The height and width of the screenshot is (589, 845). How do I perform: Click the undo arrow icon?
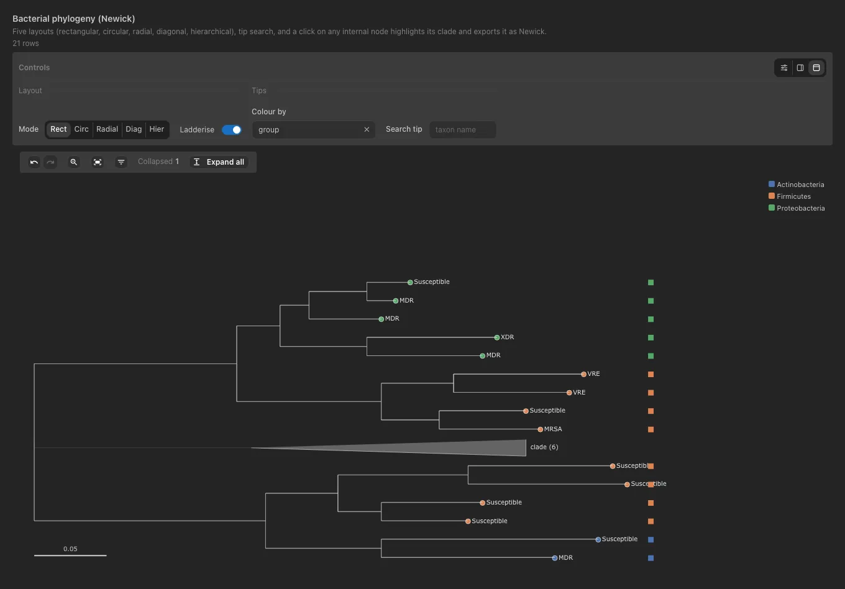tap(34, 162)
